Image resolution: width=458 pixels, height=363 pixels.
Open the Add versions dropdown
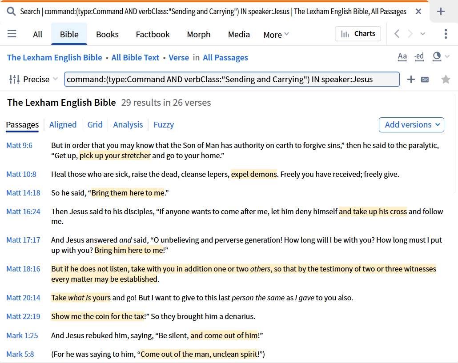(x=411, y=124)
